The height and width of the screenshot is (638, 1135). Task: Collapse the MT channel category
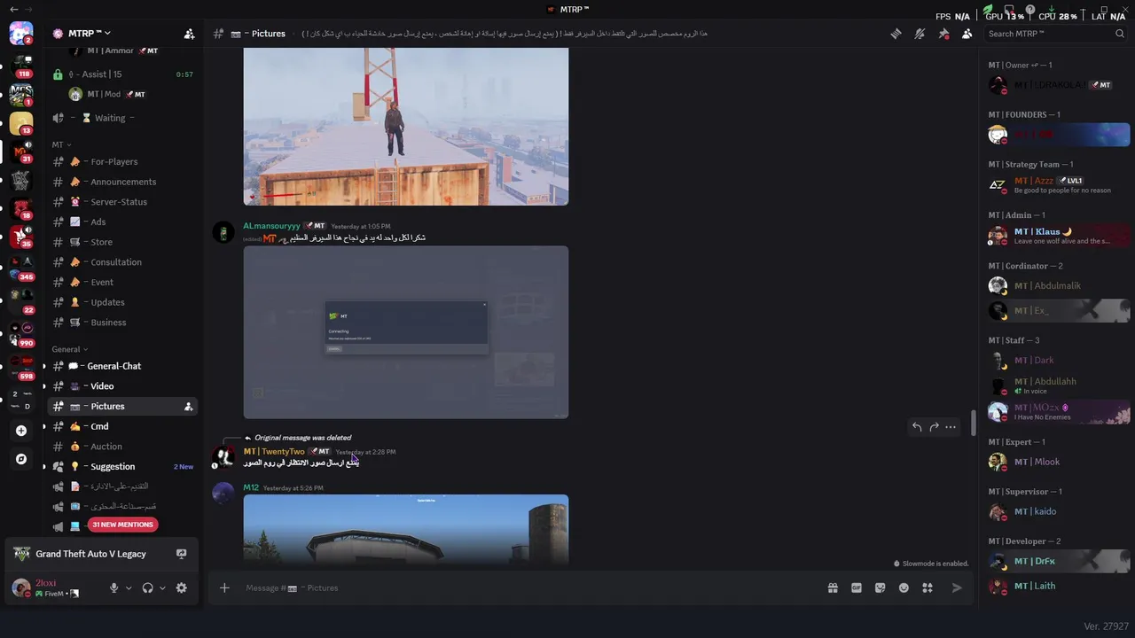coord(61,144)
